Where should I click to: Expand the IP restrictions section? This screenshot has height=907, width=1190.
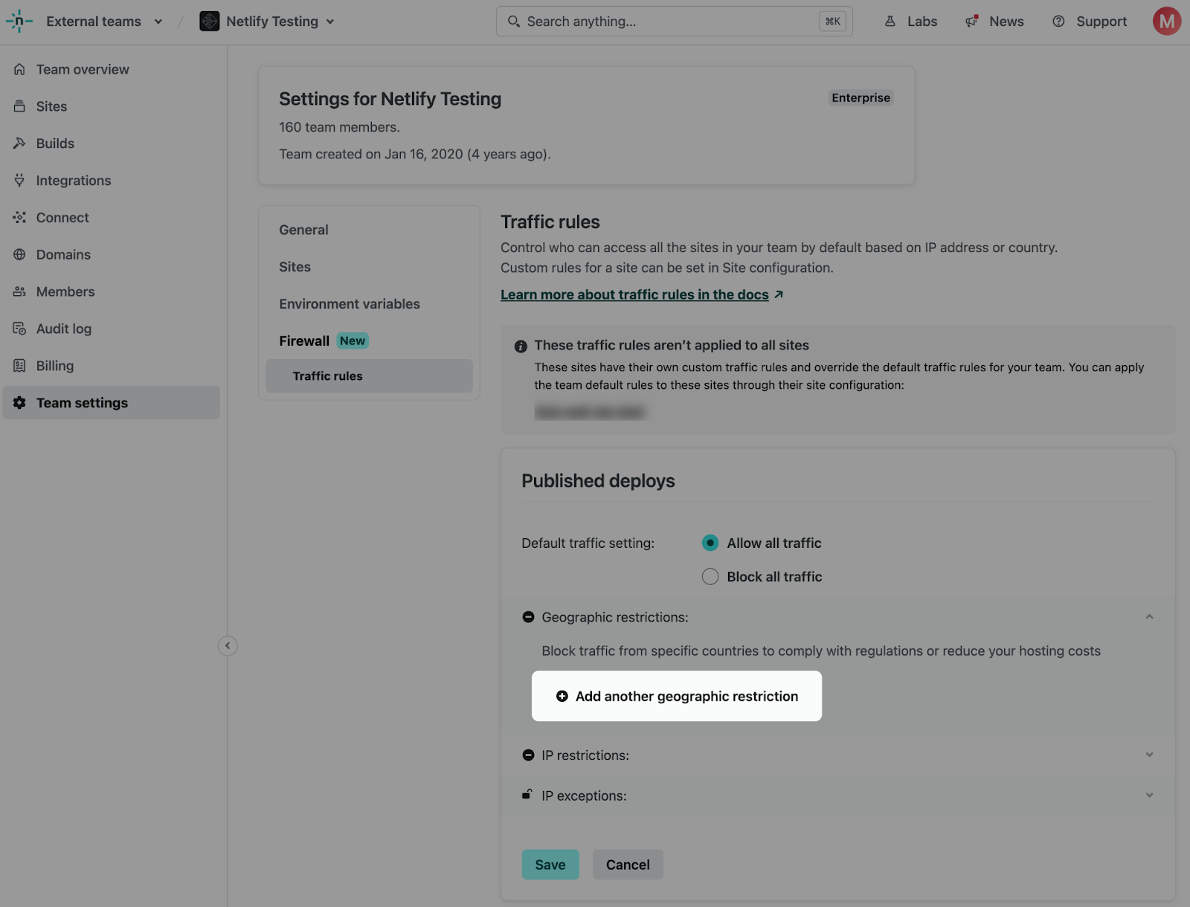click(x=1149, y=755)
